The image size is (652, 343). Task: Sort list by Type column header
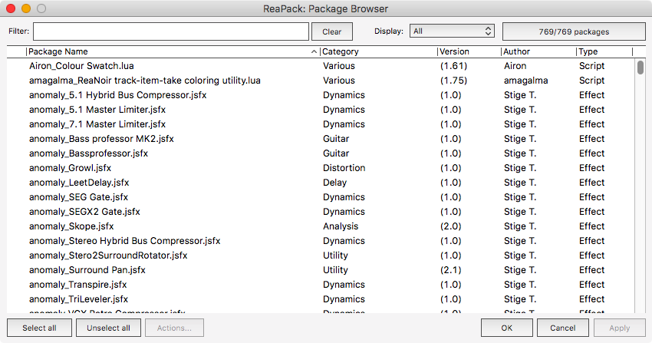pyautogui.click(x=604, y=51)
